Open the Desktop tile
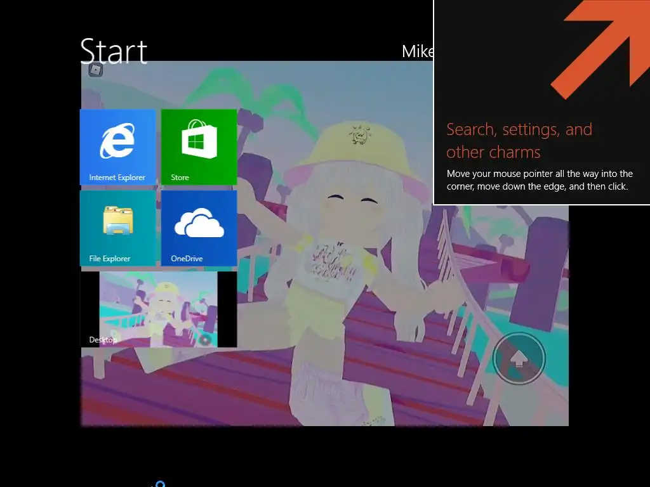 tap(158, 309)
